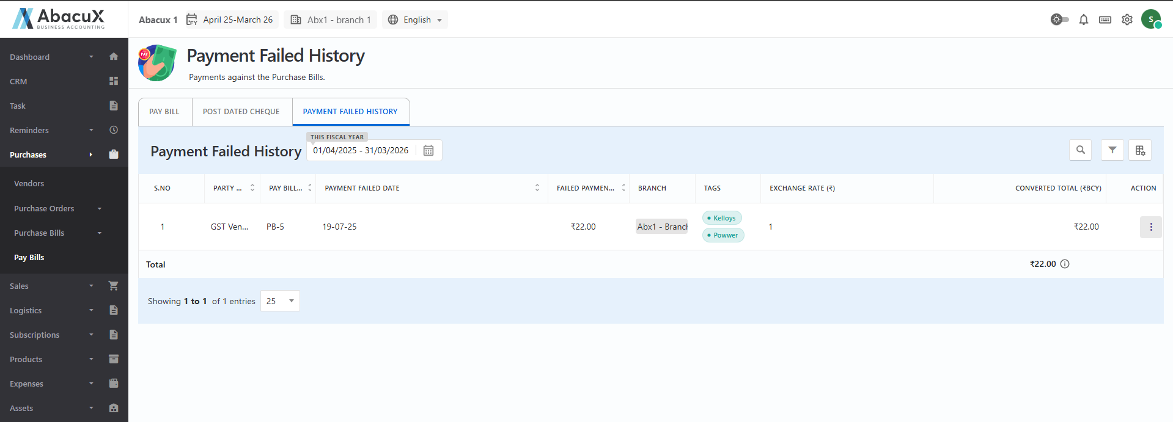Screen dimensions: 1173x422
Task: Click the Kelloys tag chip
Action: click(723, 218)
